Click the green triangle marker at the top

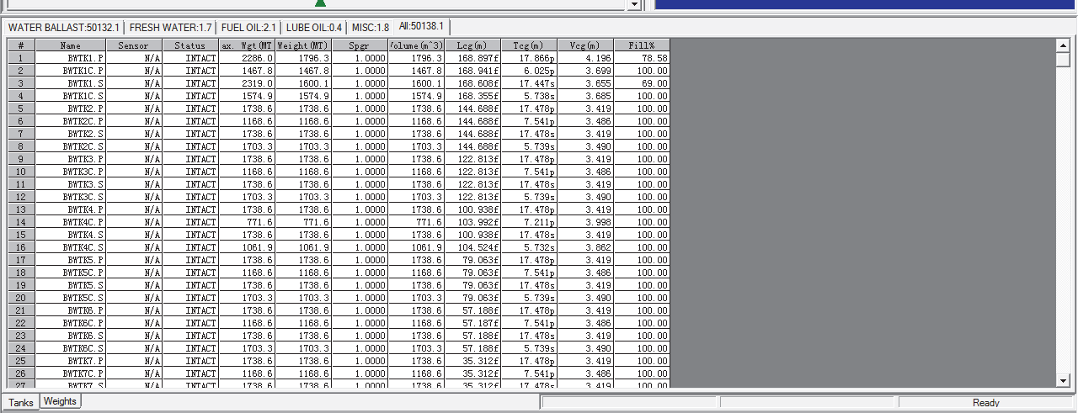(x=320, y=3)
